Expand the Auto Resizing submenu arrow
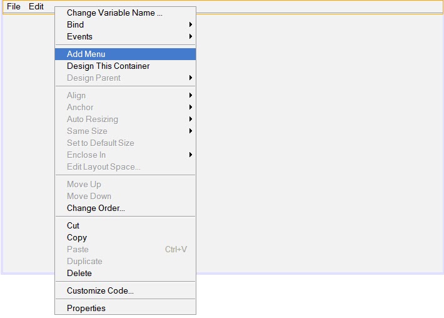This screenshot has width=444, height=318. 190,119
